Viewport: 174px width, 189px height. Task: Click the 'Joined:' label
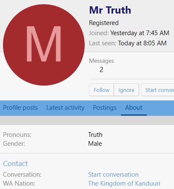click(99, 33)
